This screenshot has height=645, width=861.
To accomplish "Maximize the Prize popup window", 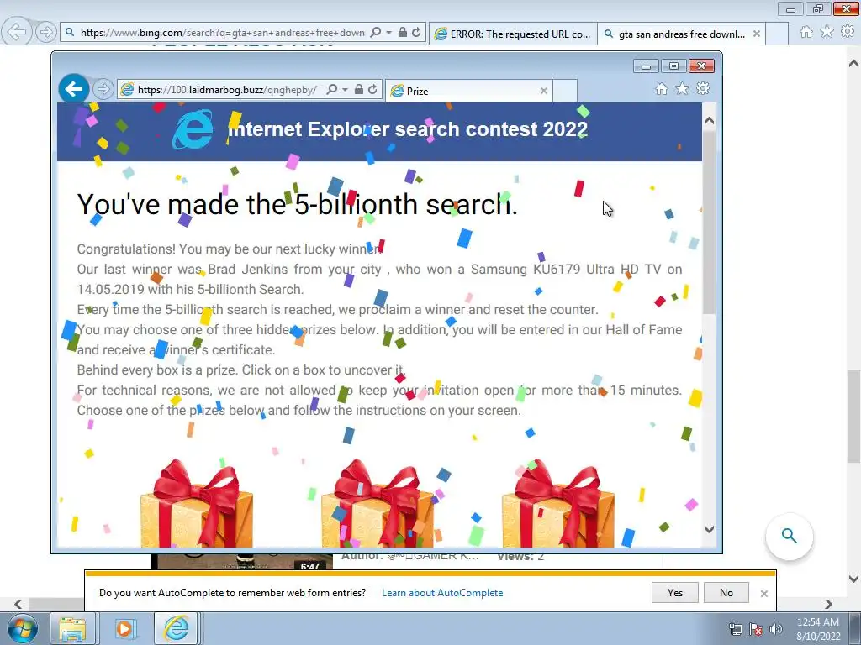I will (x=673, y=66).
